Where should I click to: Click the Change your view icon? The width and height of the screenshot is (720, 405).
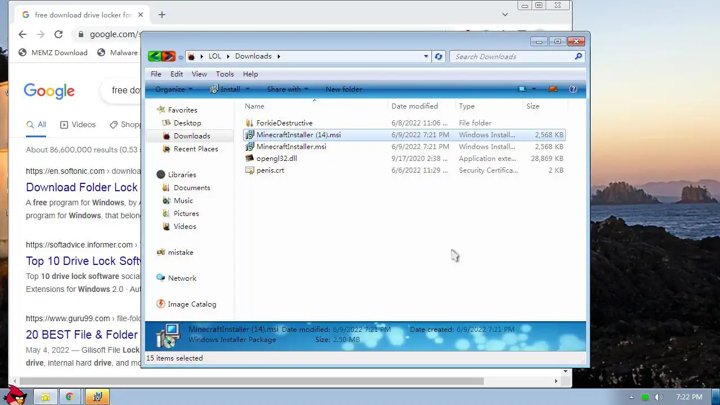point(523,89)
